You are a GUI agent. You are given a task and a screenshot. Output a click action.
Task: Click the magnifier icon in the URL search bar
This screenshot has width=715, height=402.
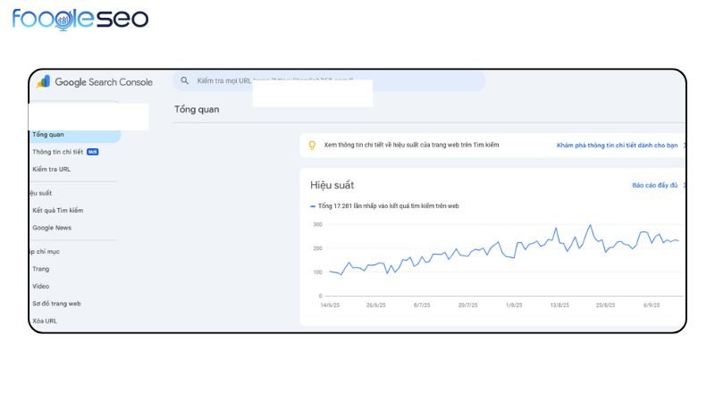click(x=185, y=80)
